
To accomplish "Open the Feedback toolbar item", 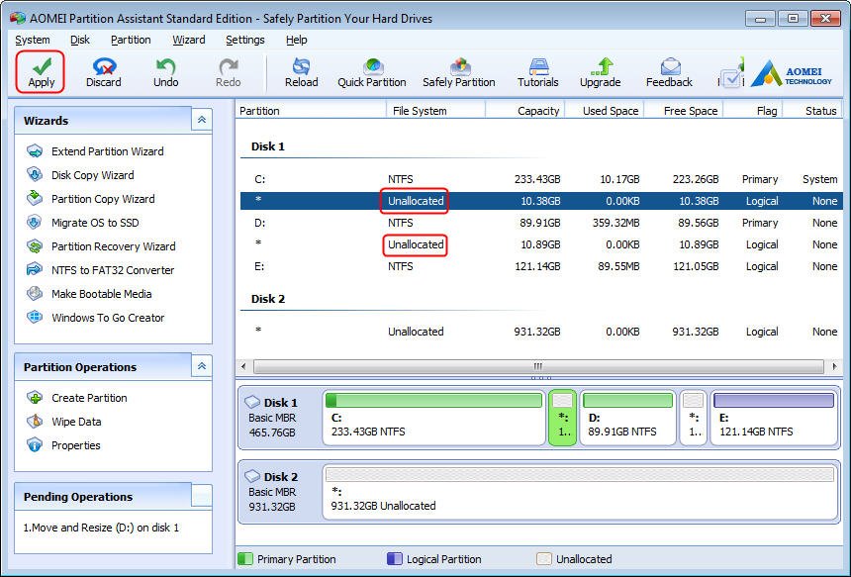I will coord(669,72).
